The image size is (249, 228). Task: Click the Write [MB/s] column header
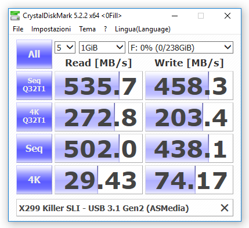(x=189, y=63)
